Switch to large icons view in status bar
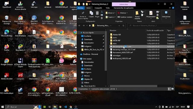 [x=172, y=89]
